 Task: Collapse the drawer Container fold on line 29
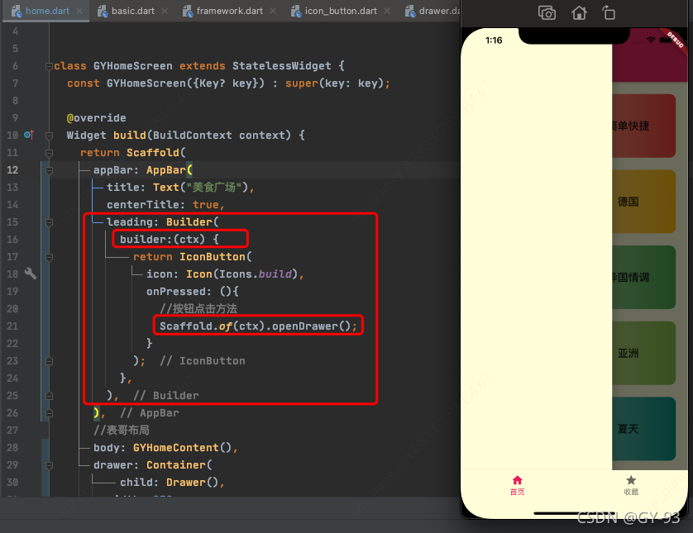[49, 465]
